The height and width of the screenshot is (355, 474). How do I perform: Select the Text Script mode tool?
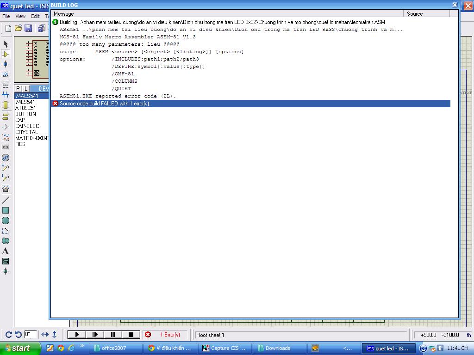pos(6,84)
